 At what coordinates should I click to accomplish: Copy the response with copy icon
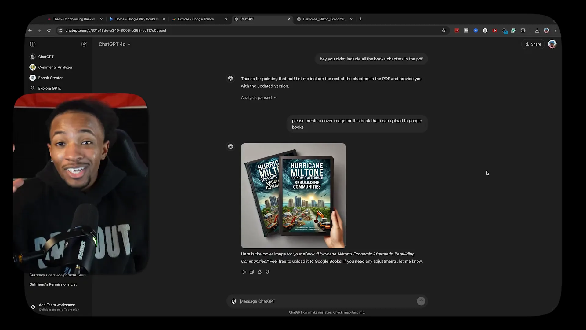(x=252, y=272)
